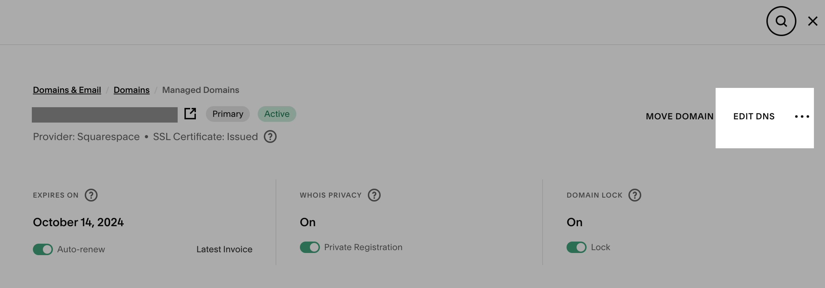This screenshot has height=288, width=825.
Task: Disable Private Registration
Action: click(x=310, y=247)
